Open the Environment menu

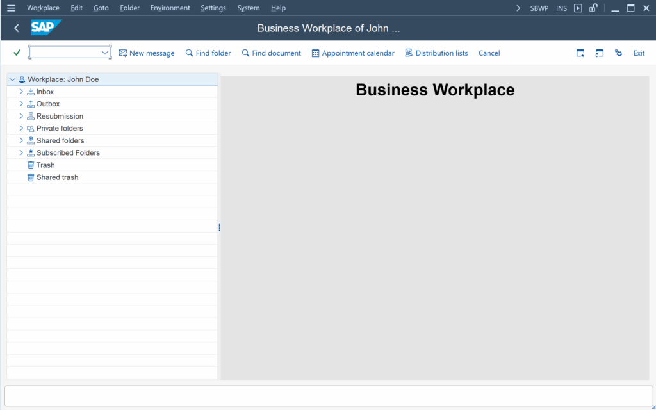(x=170, y=8)
